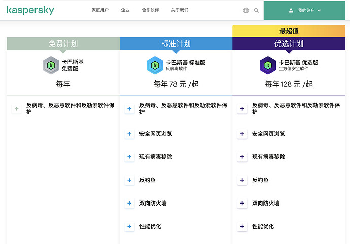Expand 反病毒 feature in the 优选计划 column

point(242,109)
